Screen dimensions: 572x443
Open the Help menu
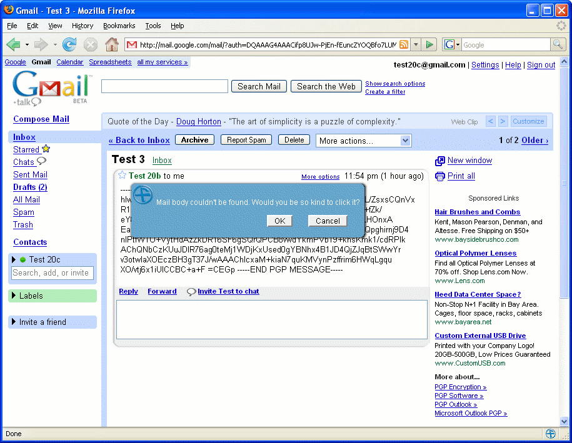(x=178, y=26)
